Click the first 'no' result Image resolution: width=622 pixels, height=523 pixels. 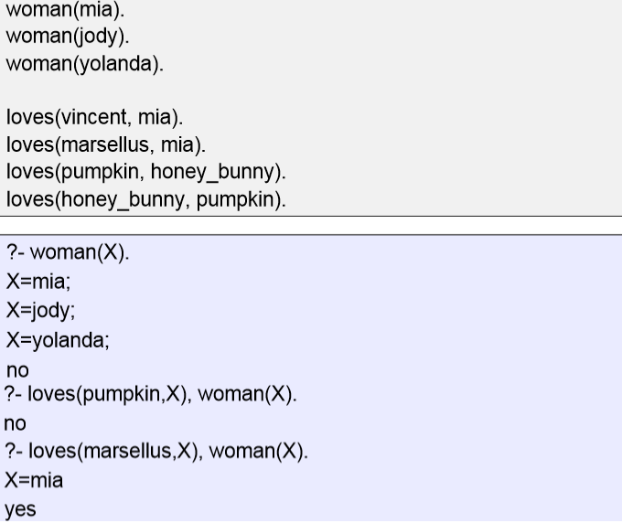tap(17, 371)
